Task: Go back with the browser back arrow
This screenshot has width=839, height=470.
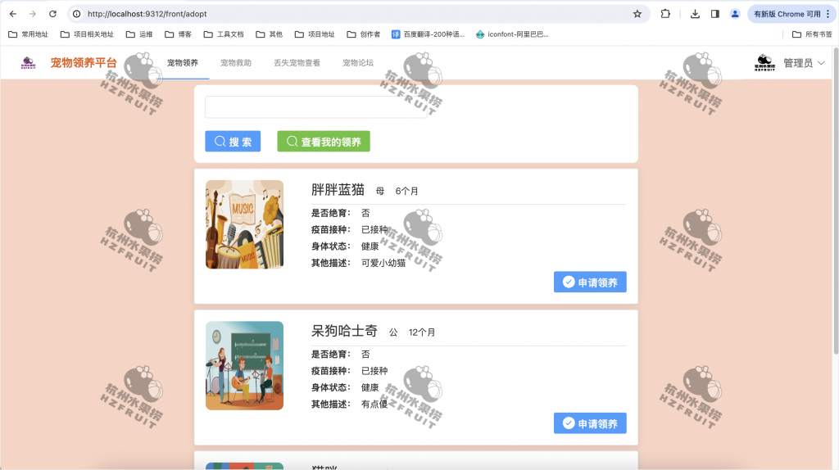Action: coord(13,14)
